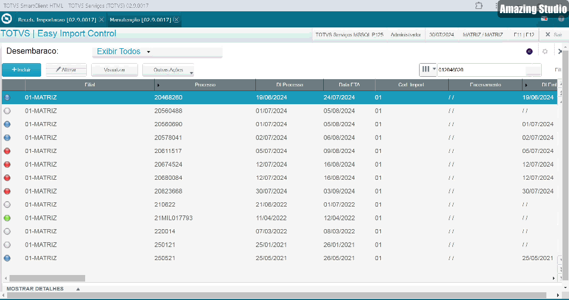This screenshot has height=300, width=569.
Task: Select process 20560690 cell
Action: (x=168, y=124)
